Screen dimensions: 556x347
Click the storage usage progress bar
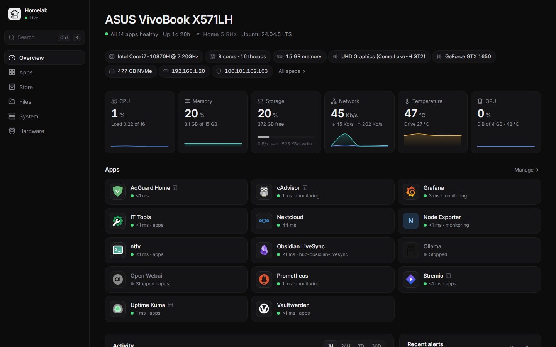tap(286, 137)
